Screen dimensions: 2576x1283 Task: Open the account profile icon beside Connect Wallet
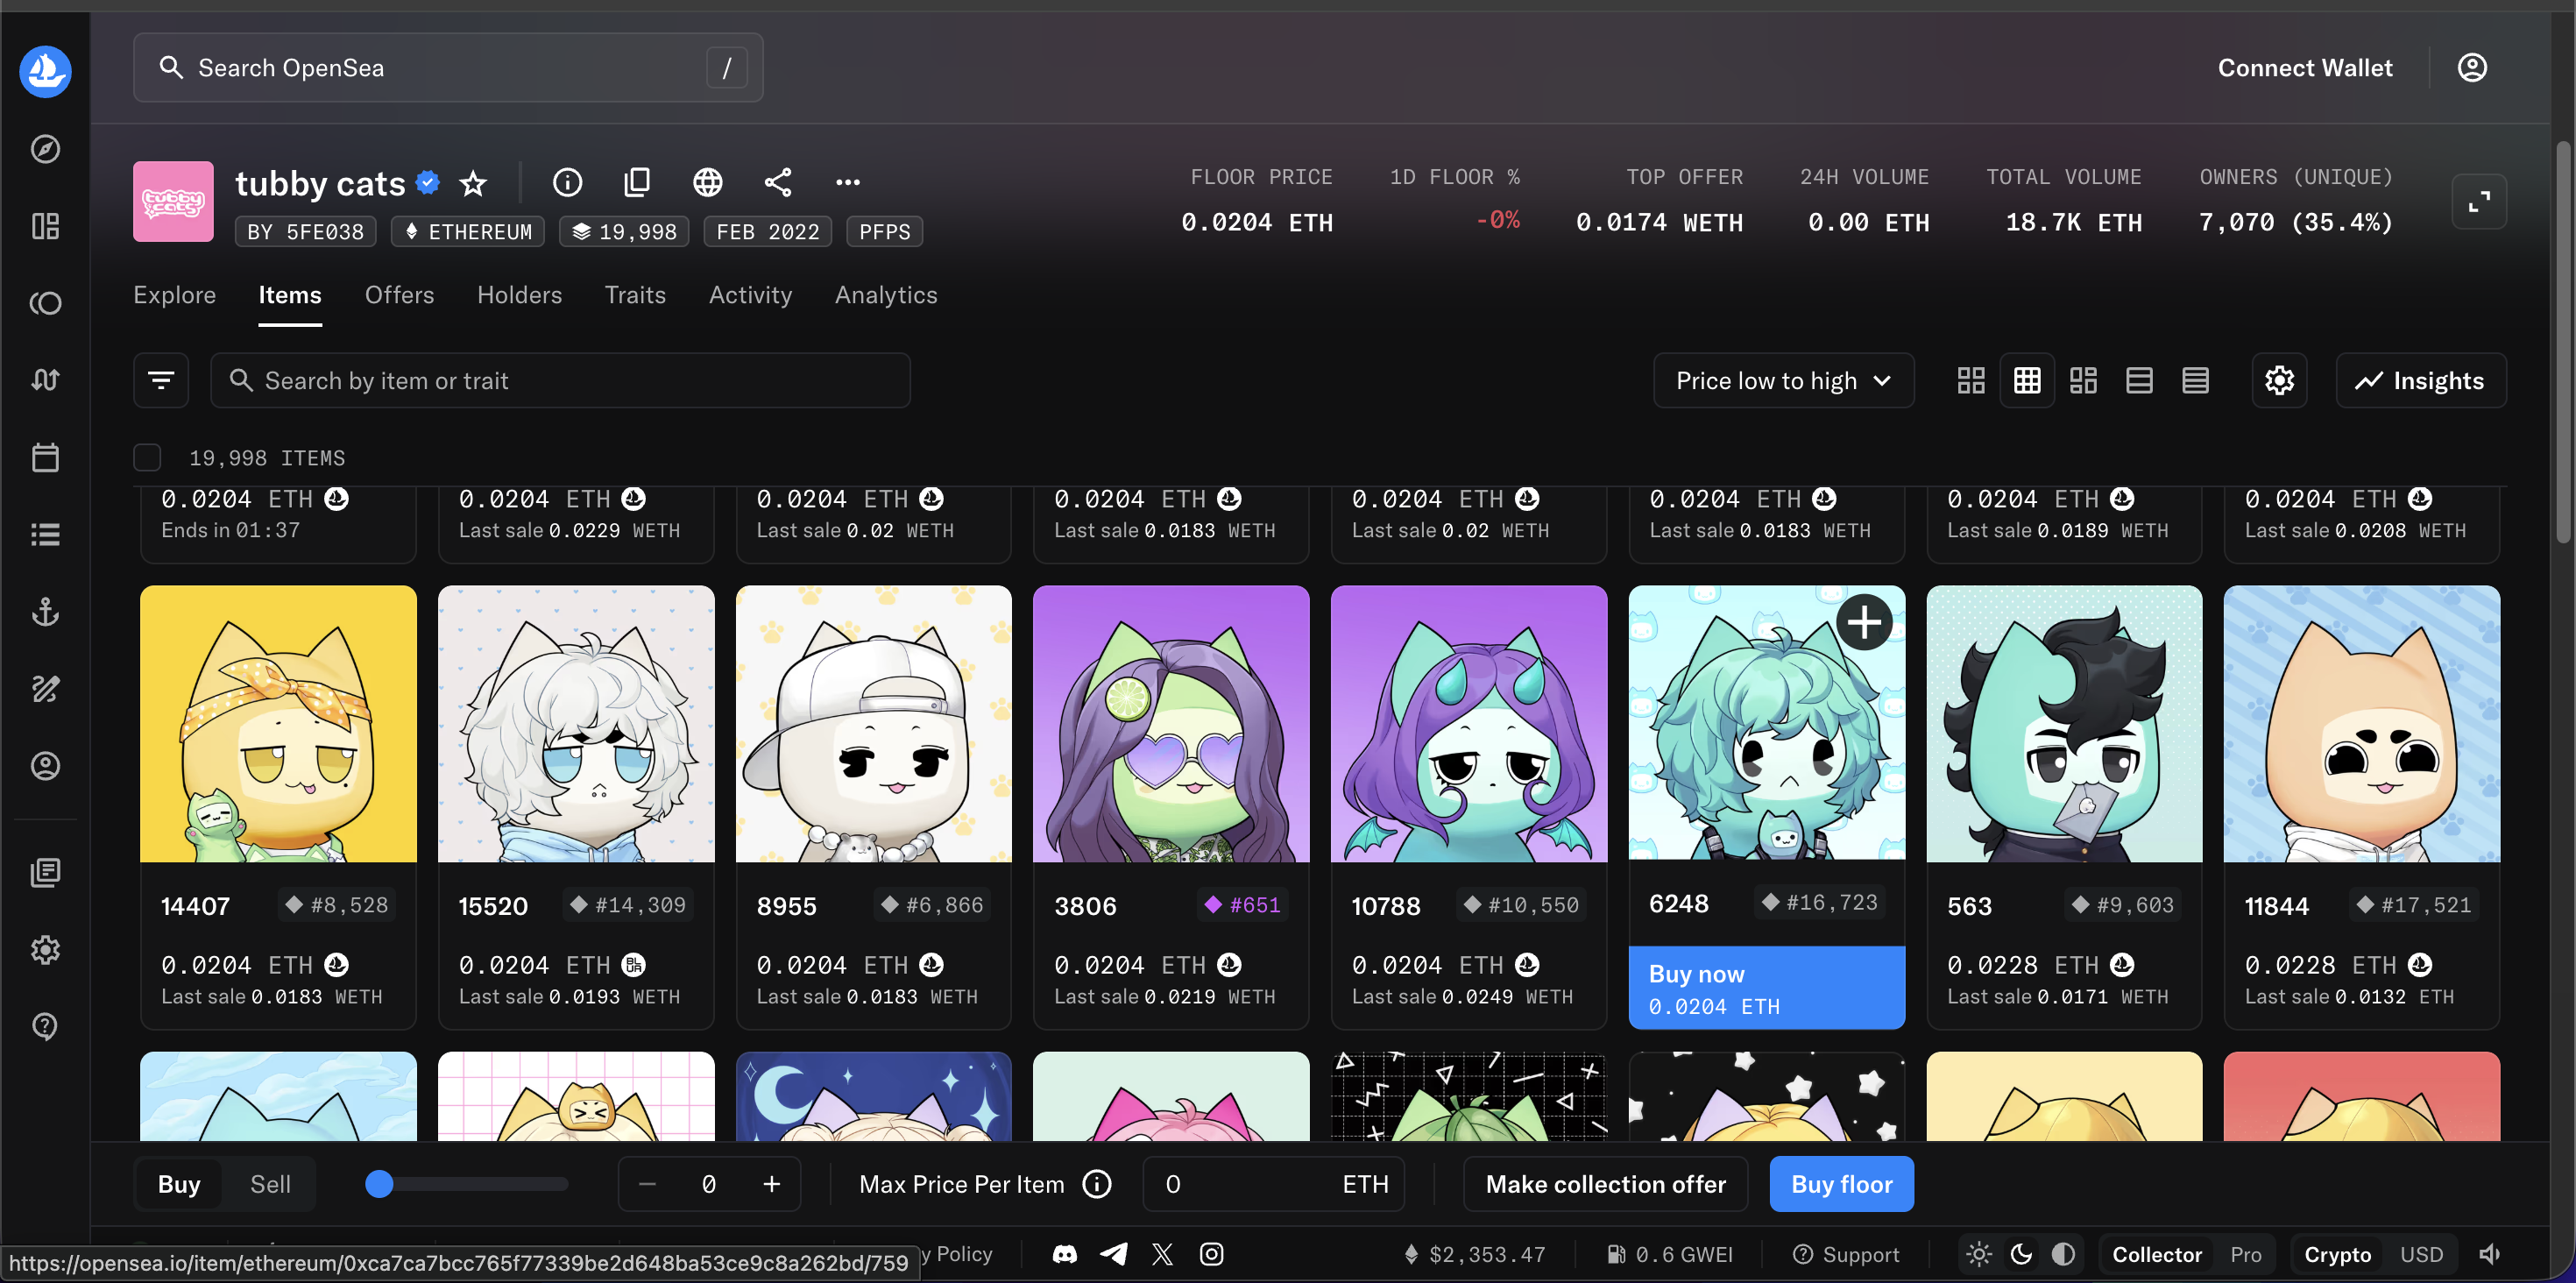2472,67
